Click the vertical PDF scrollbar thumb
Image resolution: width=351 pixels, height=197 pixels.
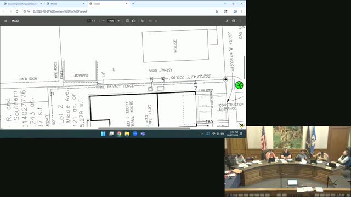tap(244, 67)
